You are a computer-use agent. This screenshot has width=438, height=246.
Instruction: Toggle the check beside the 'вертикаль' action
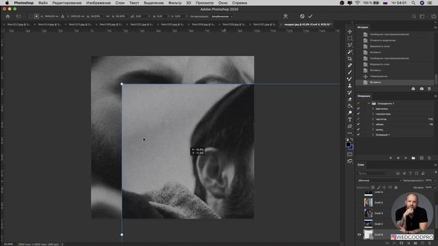tap(359, 109)
